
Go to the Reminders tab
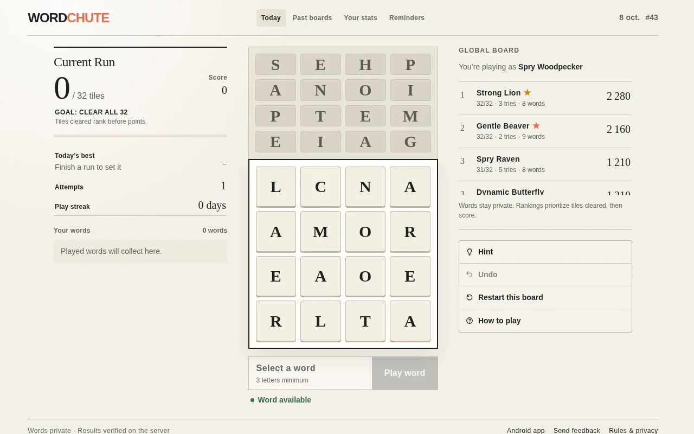click(x=407, y=18)
